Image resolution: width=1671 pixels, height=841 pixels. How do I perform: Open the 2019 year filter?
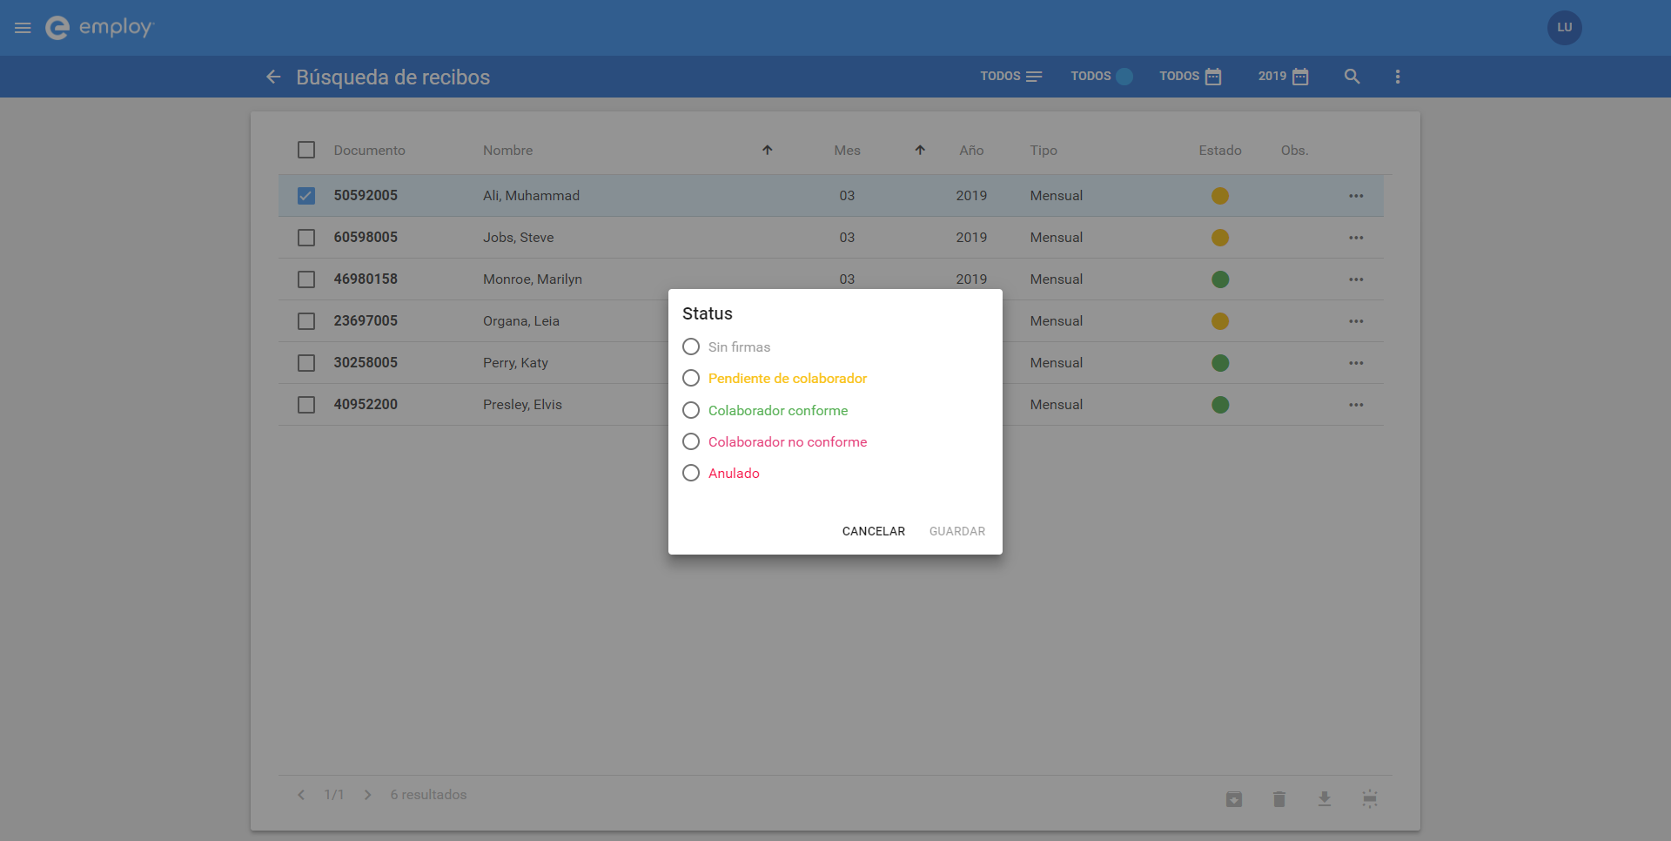point(1283,77)
